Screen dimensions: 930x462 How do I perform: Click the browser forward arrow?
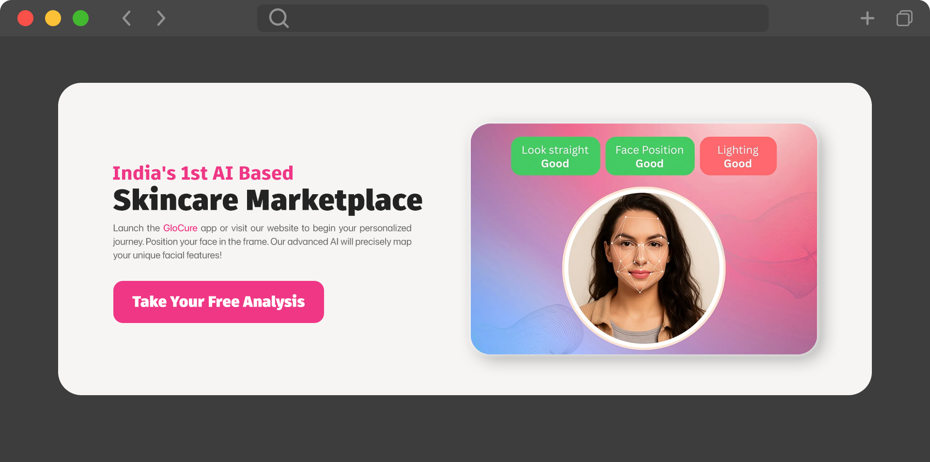point(161,18)
